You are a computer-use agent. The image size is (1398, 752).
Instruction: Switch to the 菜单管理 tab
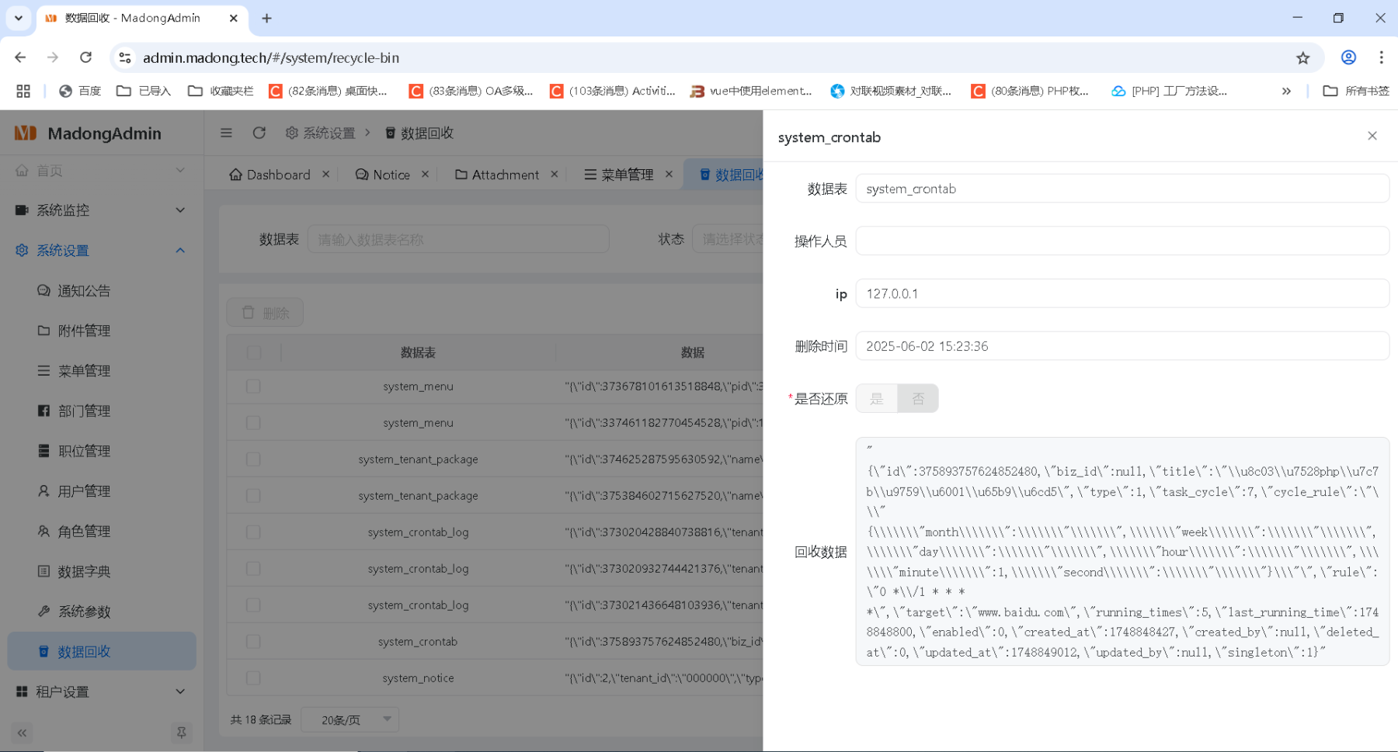pyautogui.click(x=619, y=175)
